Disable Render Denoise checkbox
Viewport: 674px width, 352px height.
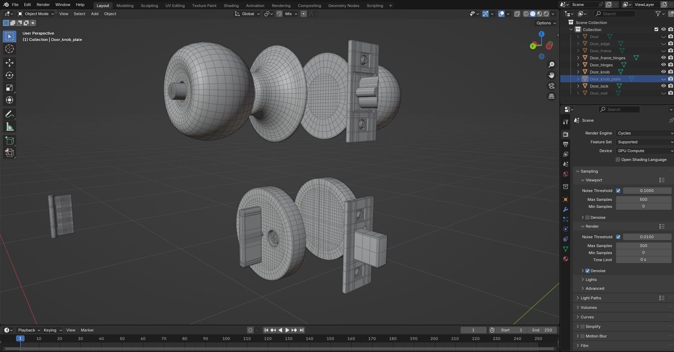click(x=587, y=271)
